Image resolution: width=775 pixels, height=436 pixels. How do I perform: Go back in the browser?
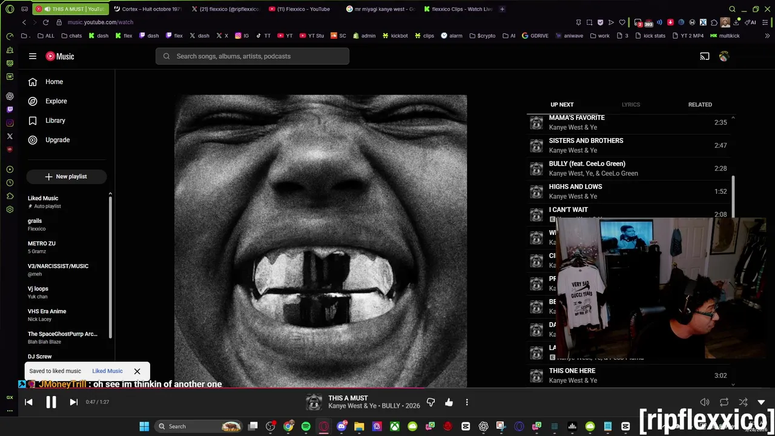point(24,22)
